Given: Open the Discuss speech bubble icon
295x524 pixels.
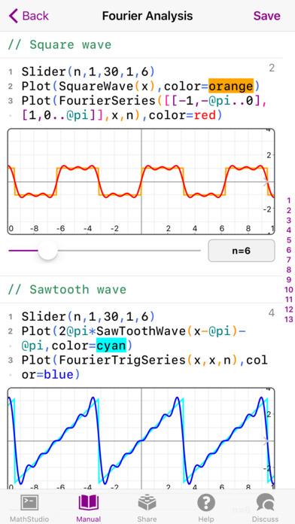Looking at the screenshot, I should (265, 503).
